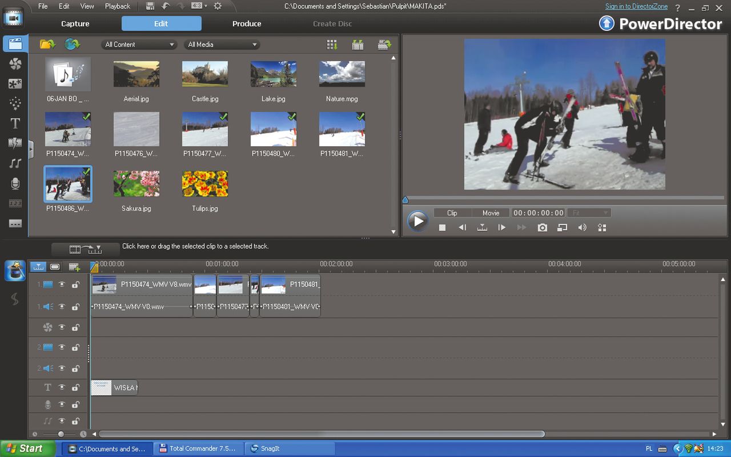The height and width of the screenshot is (457, 731).
Task: Click the insert clip to track button
Action: 85,249
